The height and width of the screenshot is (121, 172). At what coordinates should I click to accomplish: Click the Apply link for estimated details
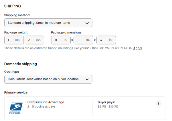pyautogui.click(x=138, y=48)
